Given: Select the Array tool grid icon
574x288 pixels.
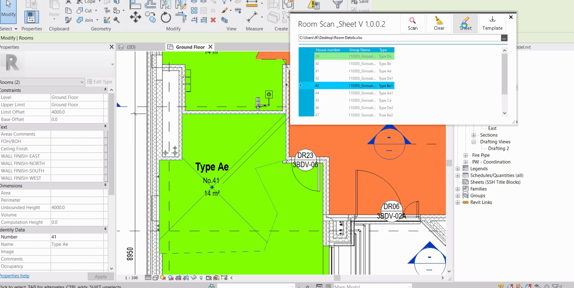Looking at the screenshot, I should point(194,11).
